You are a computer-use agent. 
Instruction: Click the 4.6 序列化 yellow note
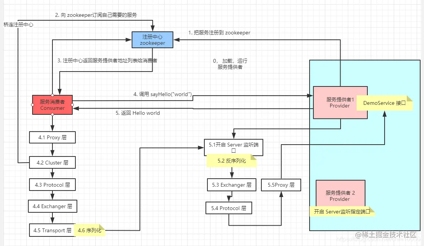click(90, 230)
